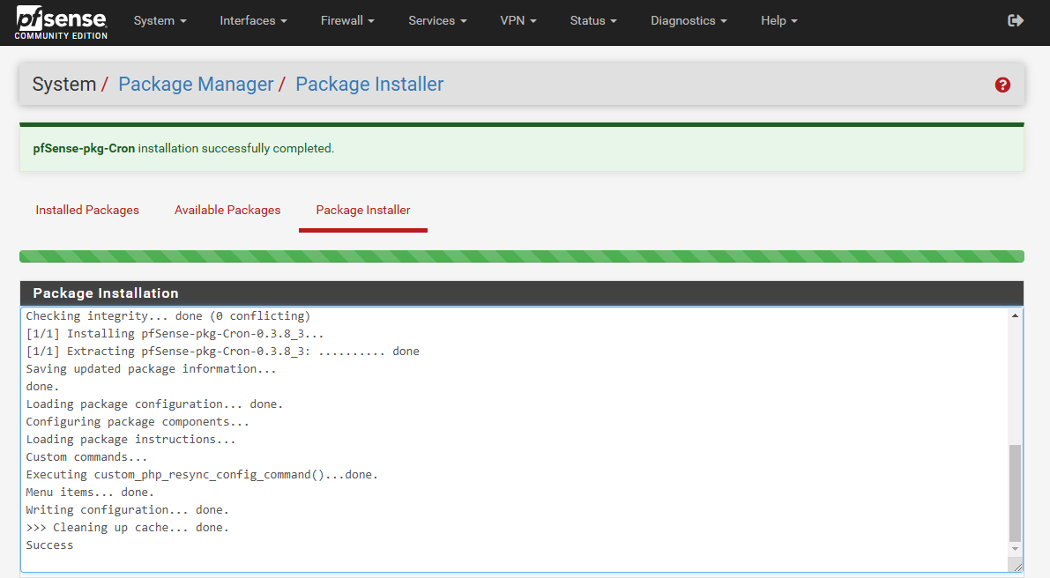This screenshot has width=1050, height=578.
Task: Click the 'Menu items... done.' log line
Action: click(90, 493)
